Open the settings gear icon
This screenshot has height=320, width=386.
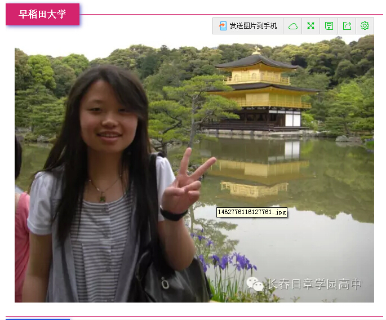coord(365,26)
